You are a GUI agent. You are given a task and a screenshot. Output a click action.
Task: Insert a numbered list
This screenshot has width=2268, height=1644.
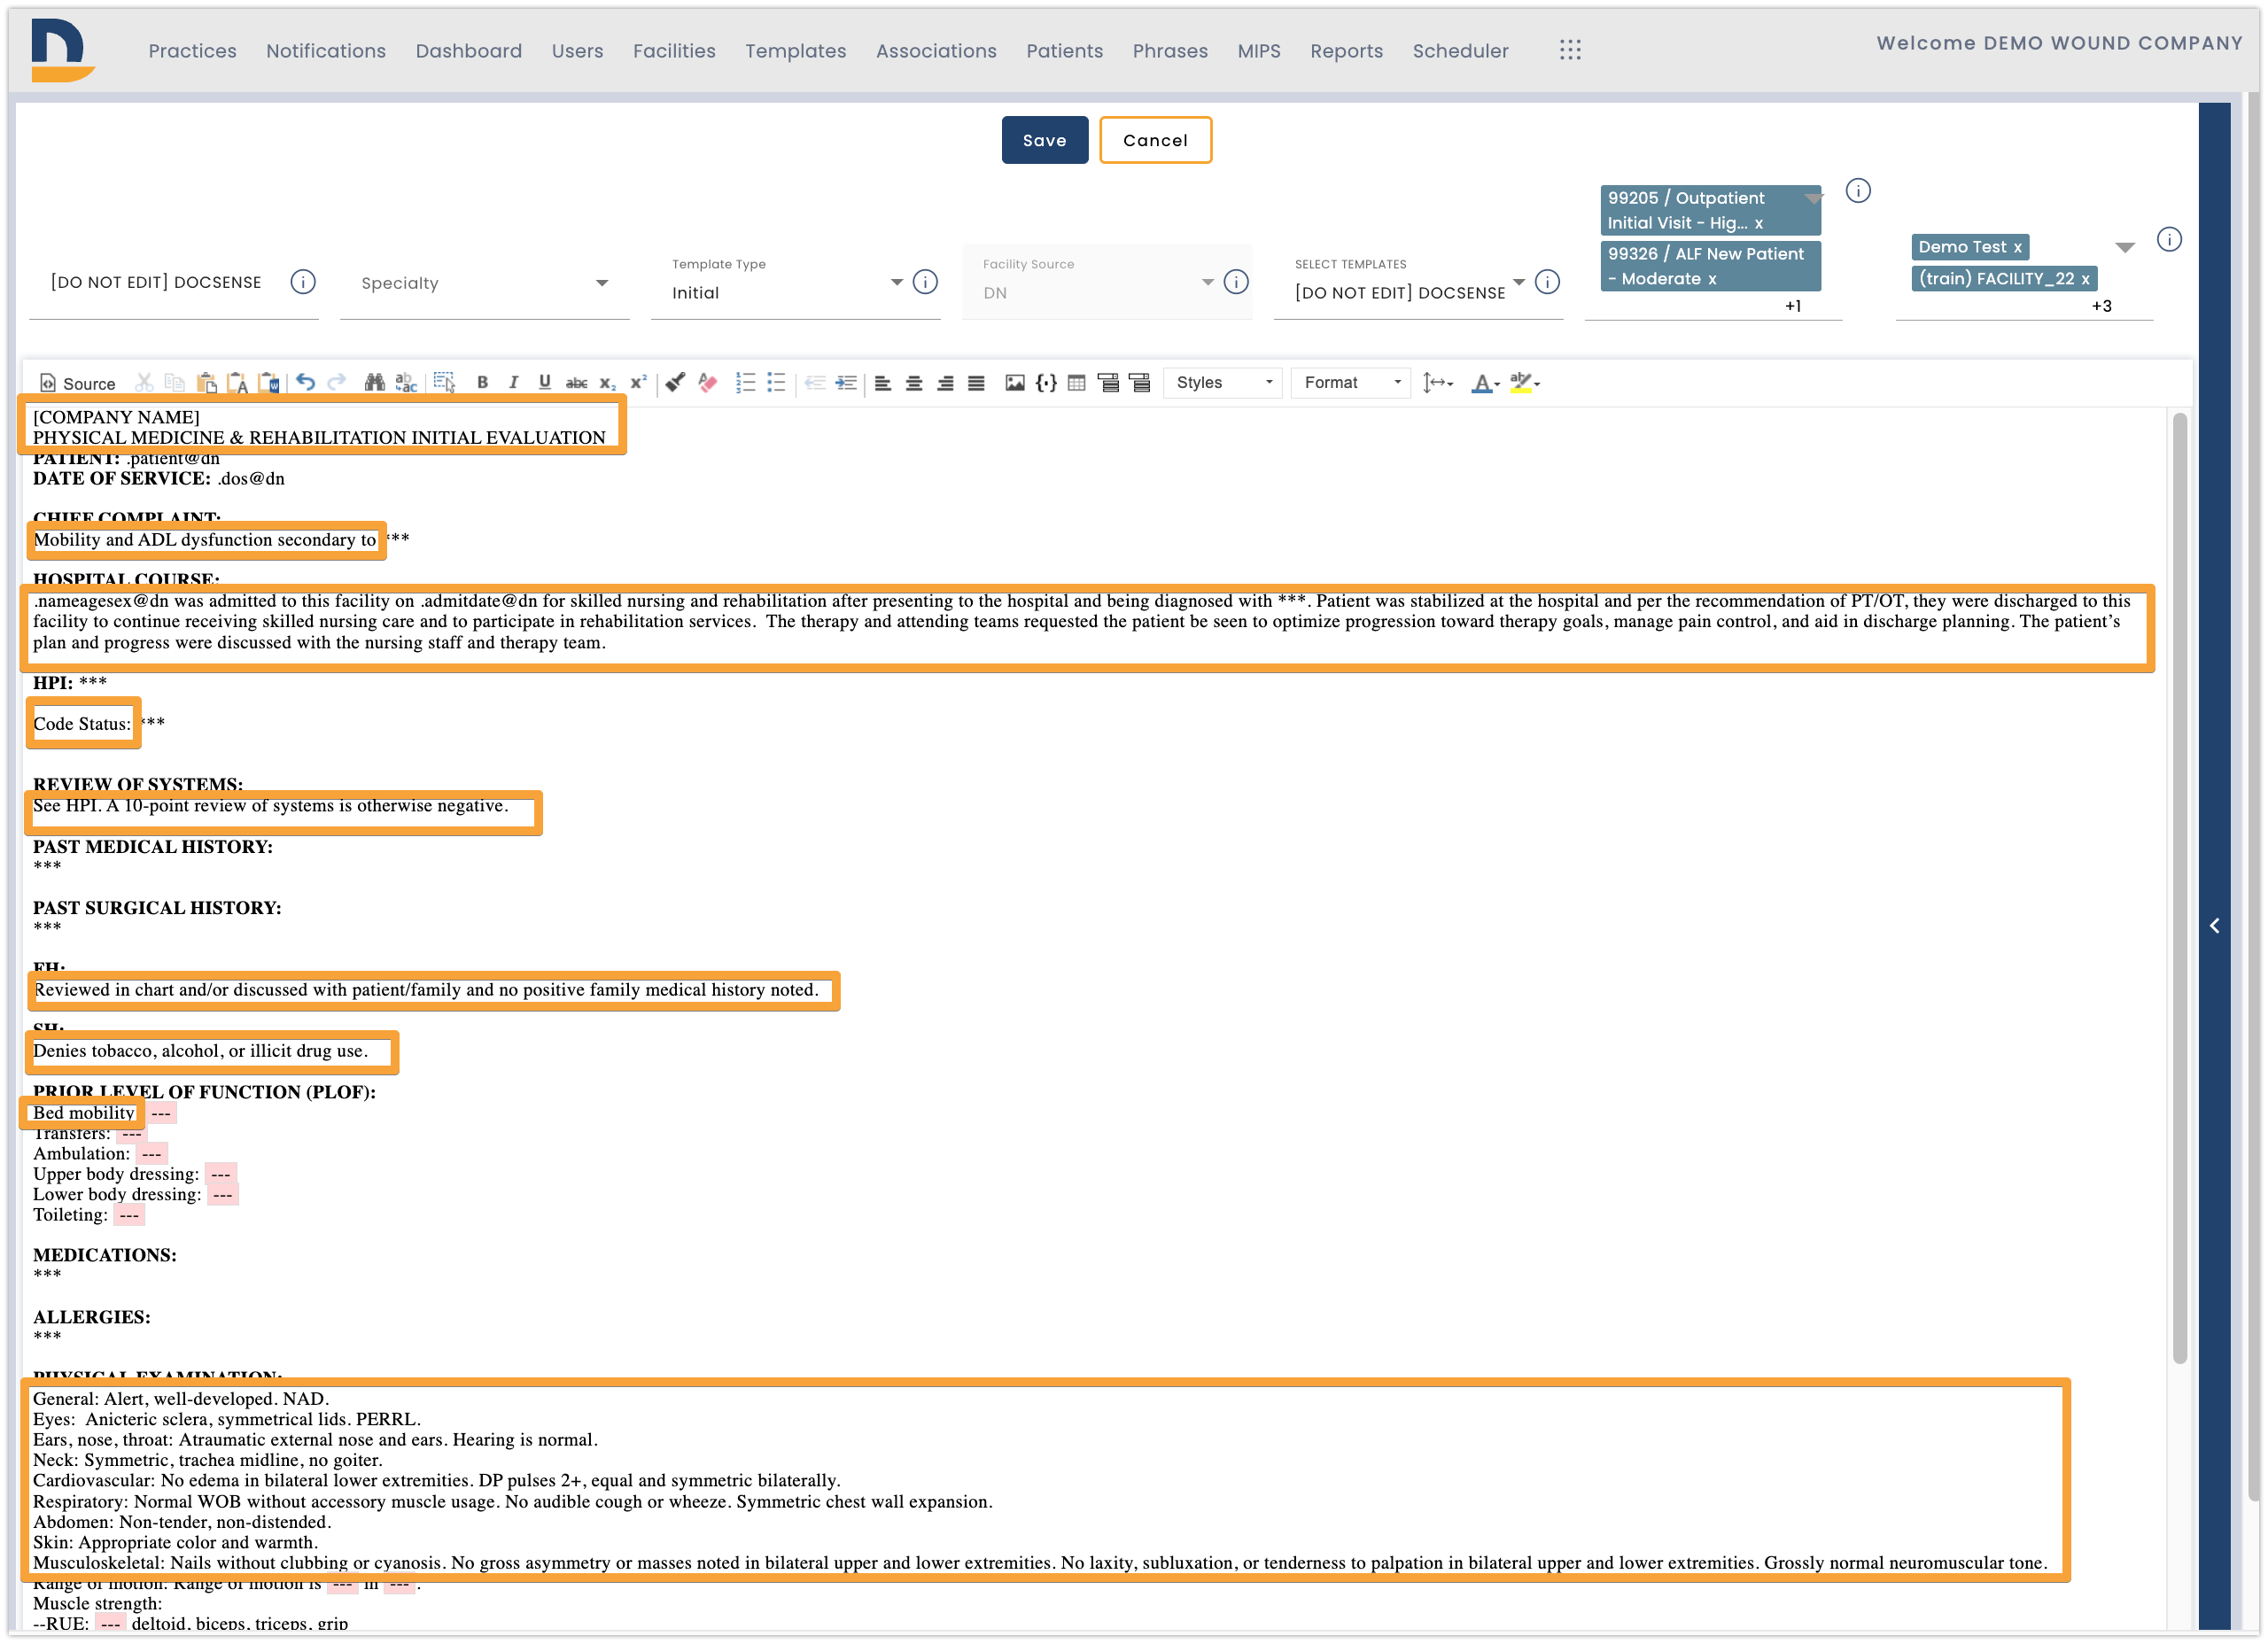pos(745,383)
